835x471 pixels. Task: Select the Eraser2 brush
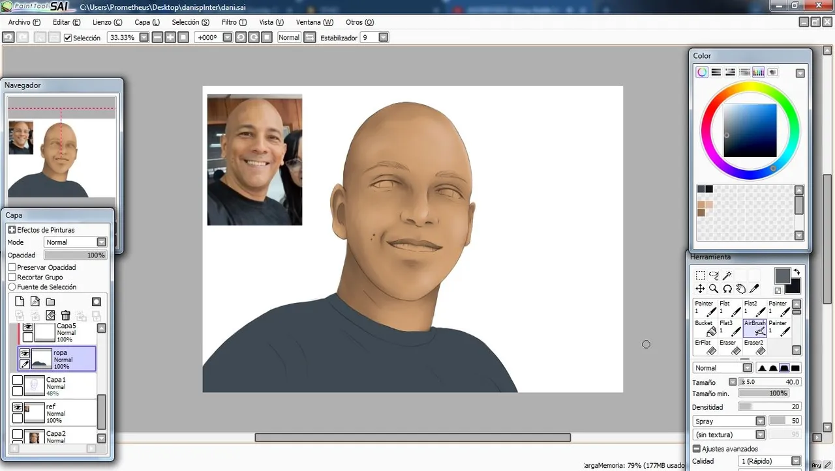coord(755,347)
